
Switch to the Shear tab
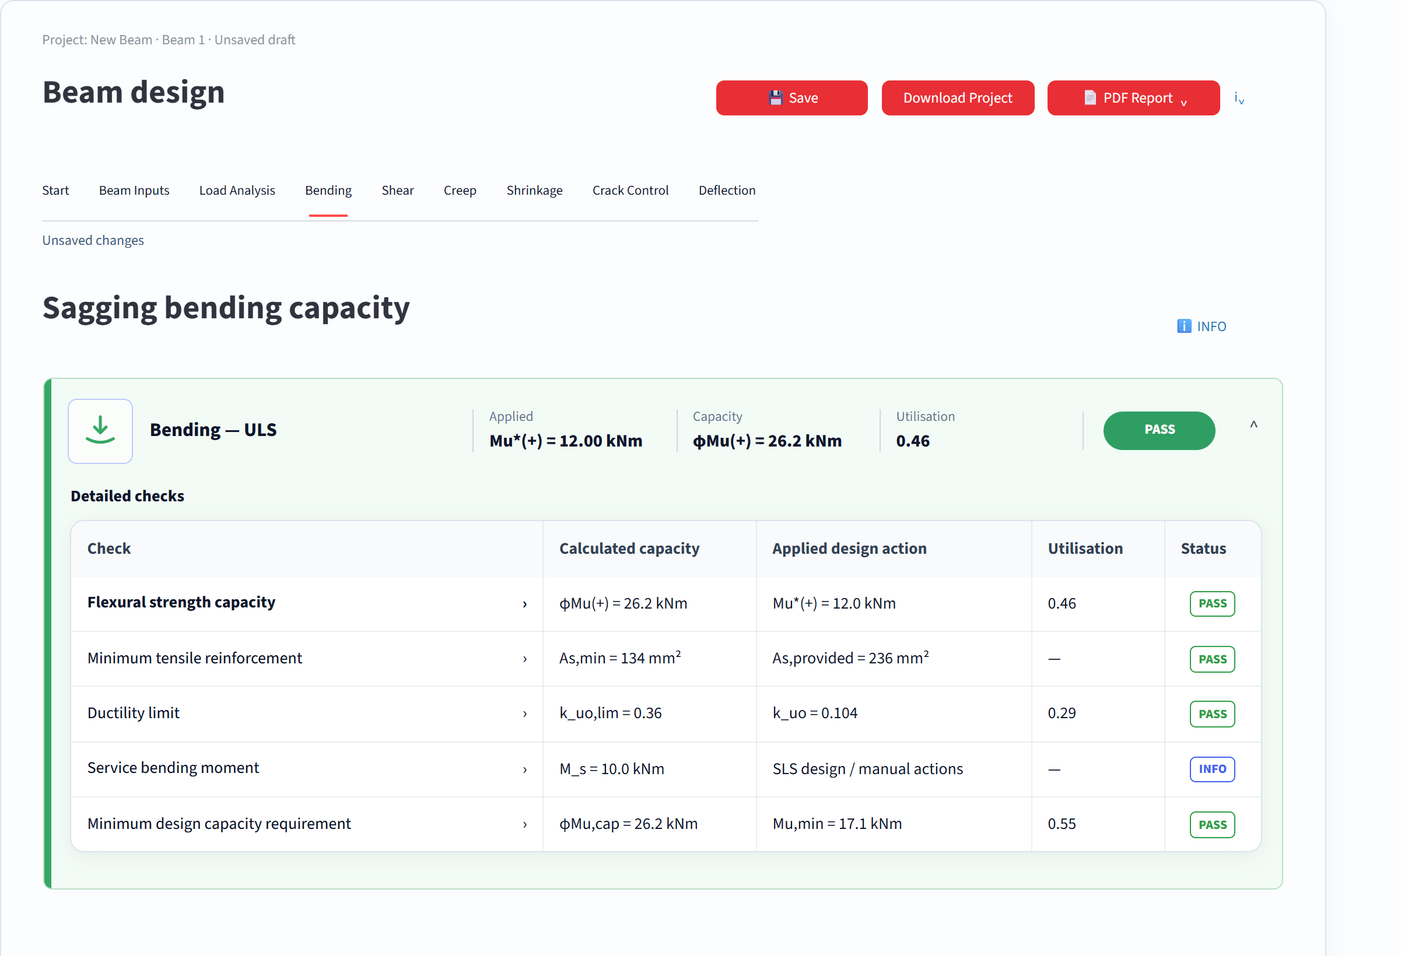(397, 191)
